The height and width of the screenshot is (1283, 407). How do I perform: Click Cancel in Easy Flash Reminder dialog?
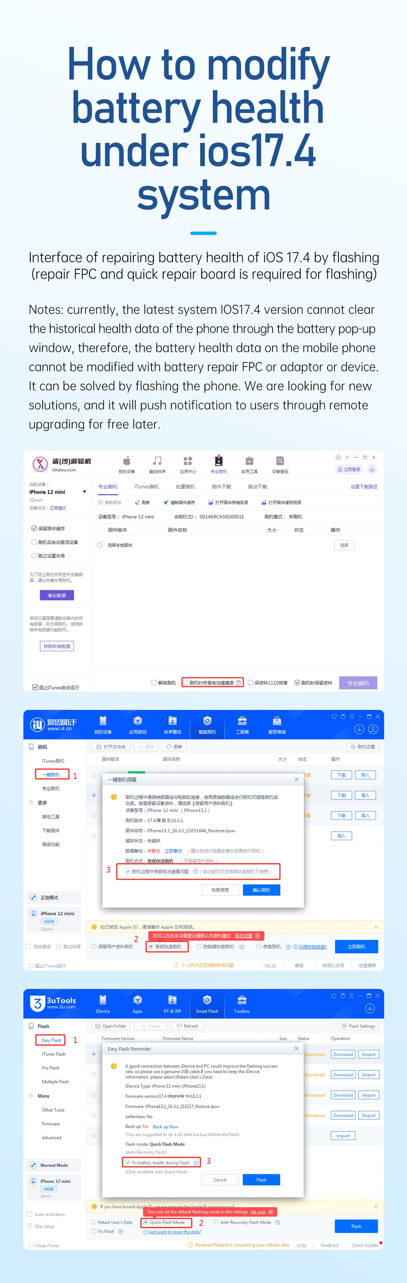220,1179
